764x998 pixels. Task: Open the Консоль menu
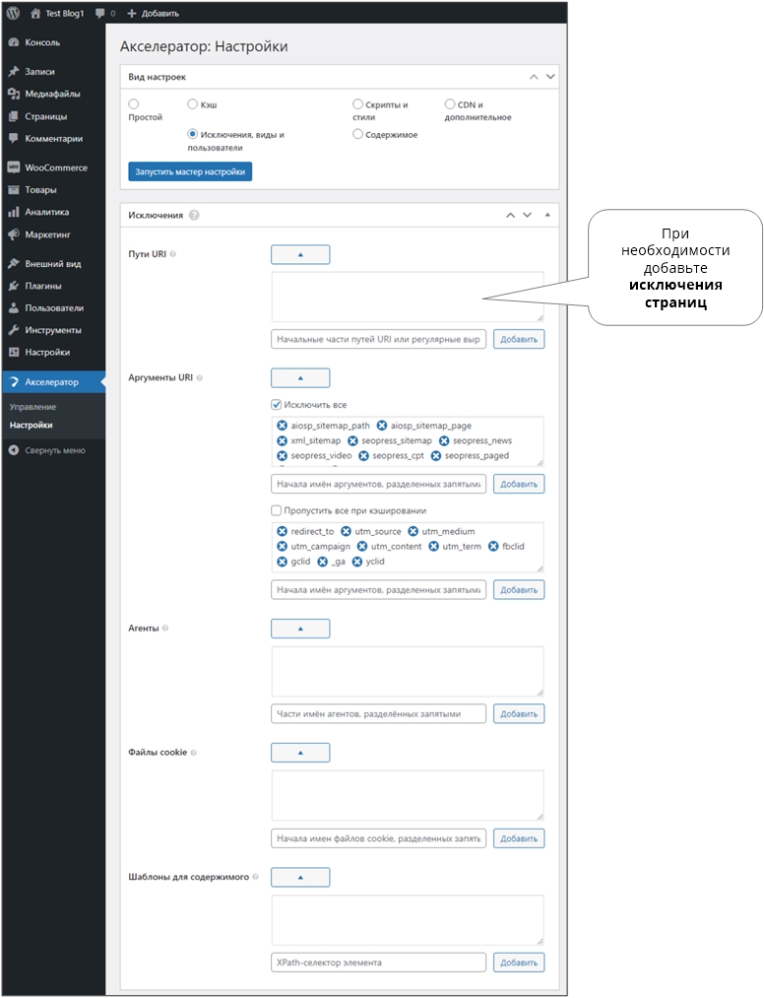[53, 42]
